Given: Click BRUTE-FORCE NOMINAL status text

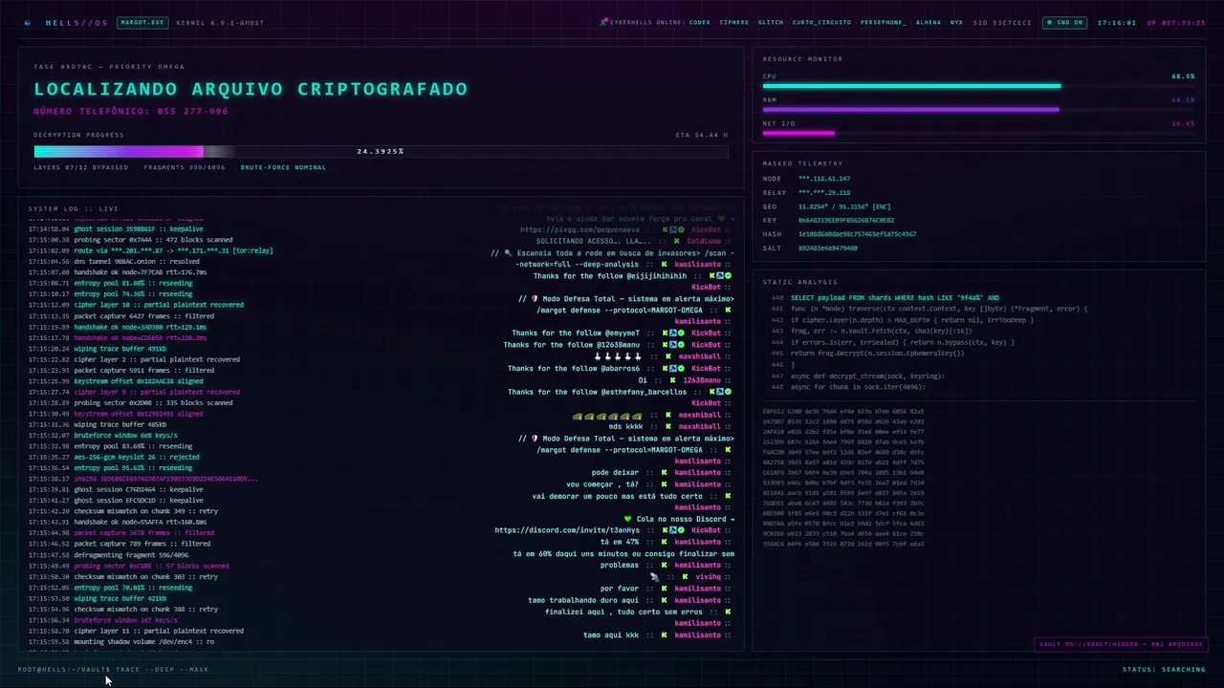Looking at the screenshot, I should coord(283,167).
